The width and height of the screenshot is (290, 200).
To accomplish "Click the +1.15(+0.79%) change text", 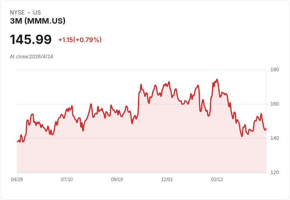I will pyautogui.click(x=80, y=40).
